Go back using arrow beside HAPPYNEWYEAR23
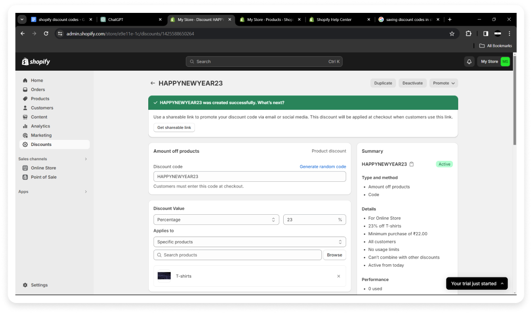532x314 pixels. (153, 83)
